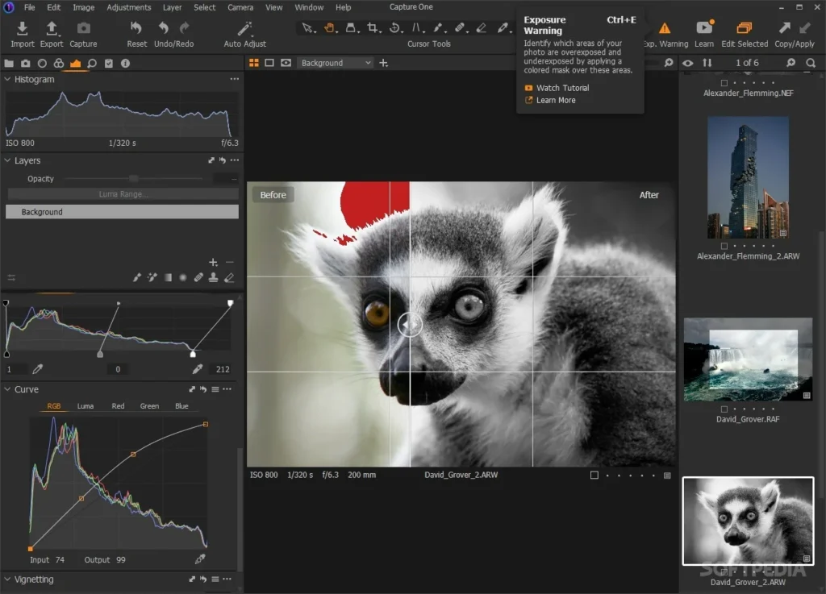
Task: Collapse the Histogram panel
Action: point(7,79)
